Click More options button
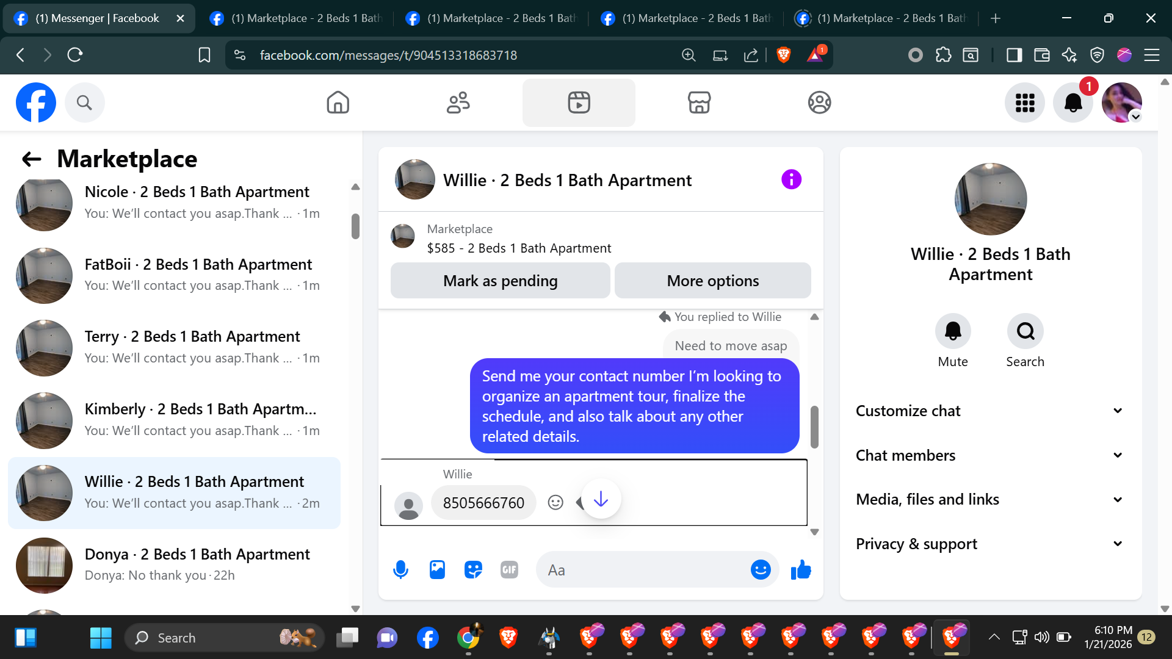 [x=712, y=281]
